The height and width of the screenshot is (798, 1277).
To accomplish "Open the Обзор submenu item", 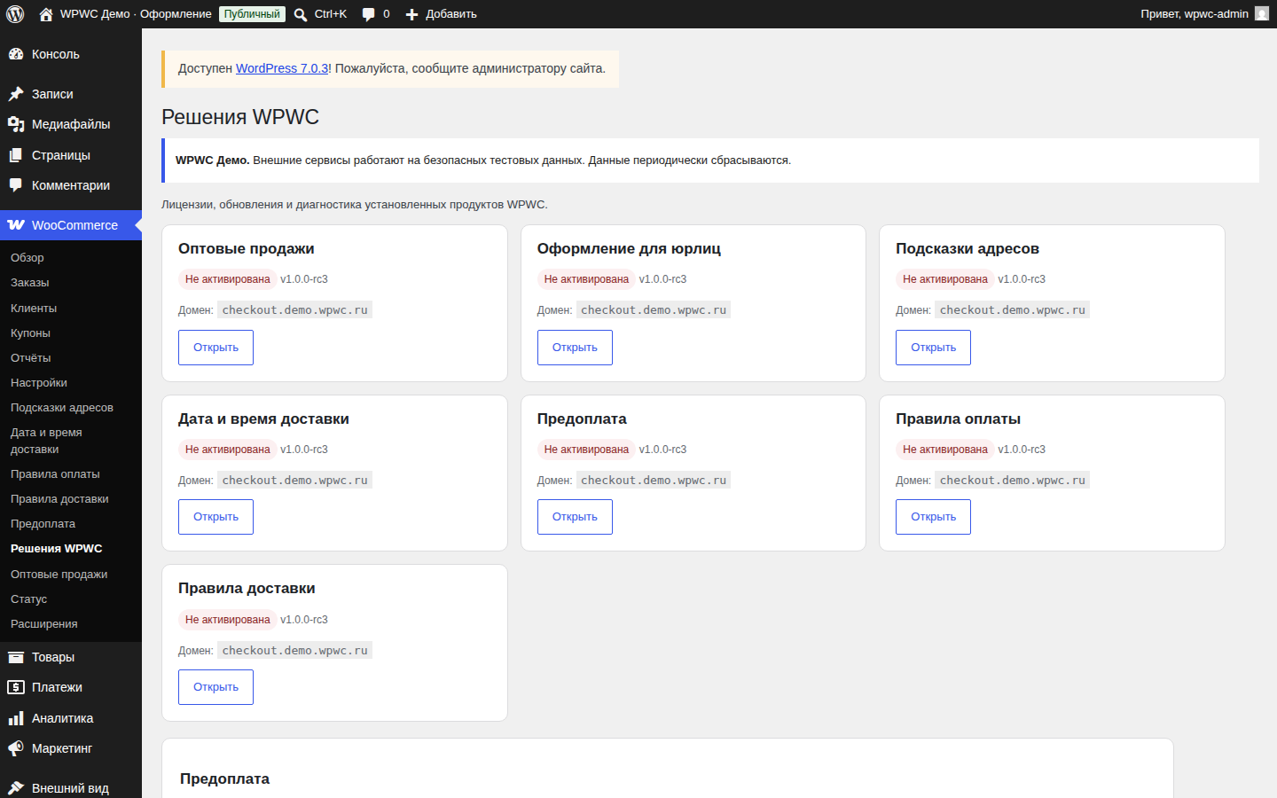I will pos(27,258).
